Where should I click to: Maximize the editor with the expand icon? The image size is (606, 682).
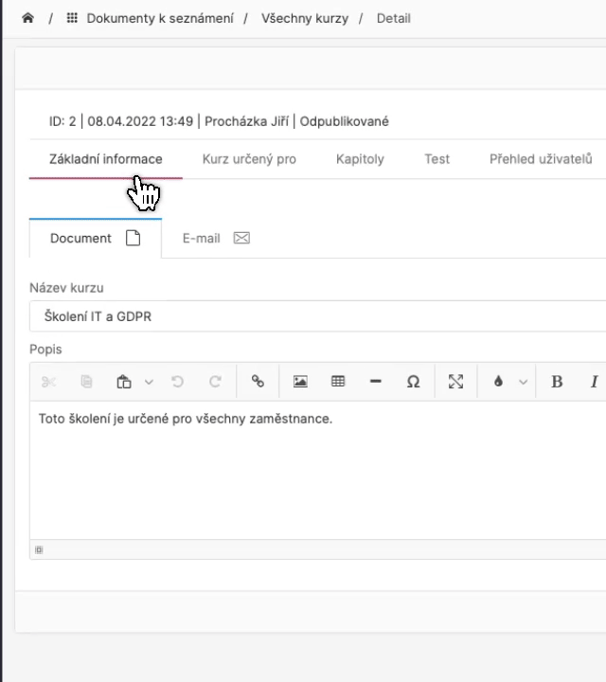pos(455,382)
